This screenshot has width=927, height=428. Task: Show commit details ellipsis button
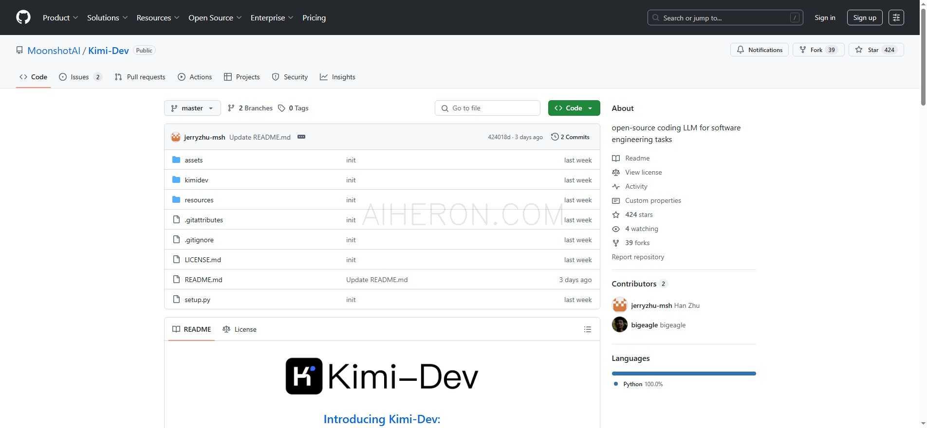click(301, 137)
